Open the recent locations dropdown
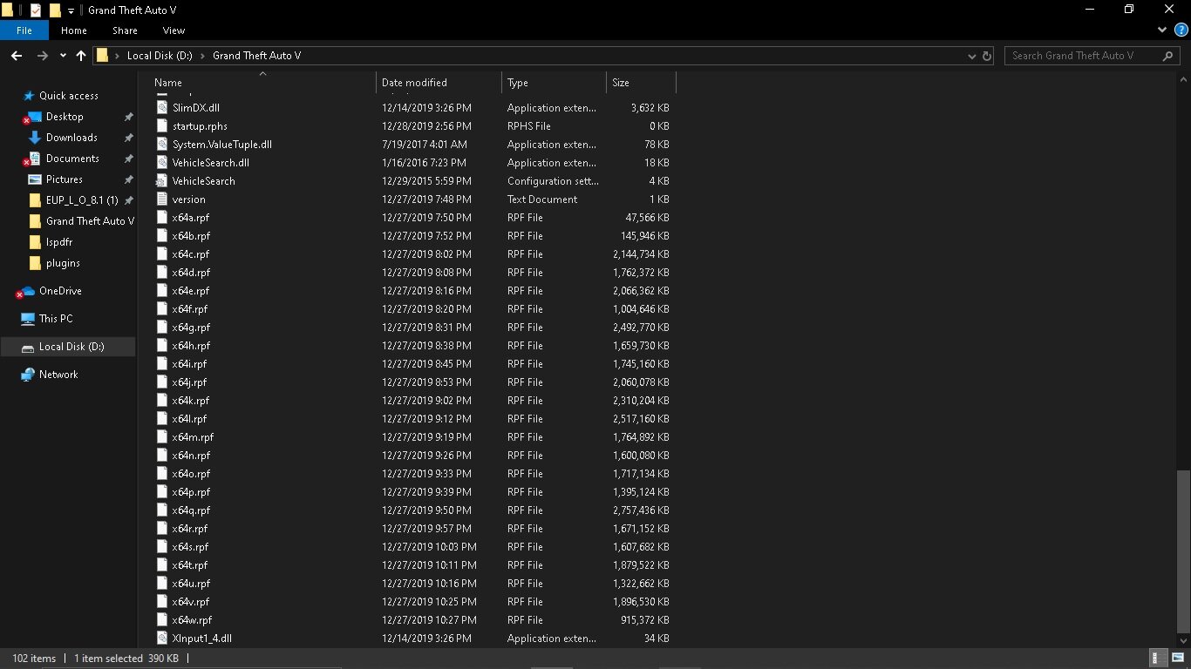Viewport: 1191px width, 669px height. [x=63, y=56]
